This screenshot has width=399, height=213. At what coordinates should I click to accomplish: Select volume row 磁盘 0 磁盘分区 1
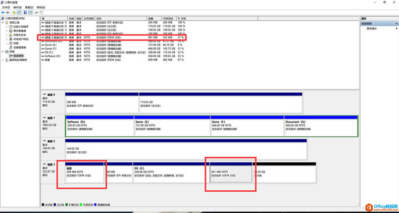point(113,22)
